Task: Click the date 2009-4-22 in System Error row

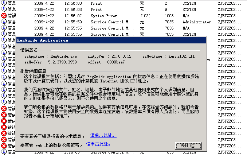Action: click(44, 16)
